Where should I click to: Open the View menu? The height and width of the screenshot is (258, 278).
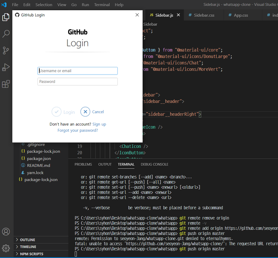pos(62,5)
